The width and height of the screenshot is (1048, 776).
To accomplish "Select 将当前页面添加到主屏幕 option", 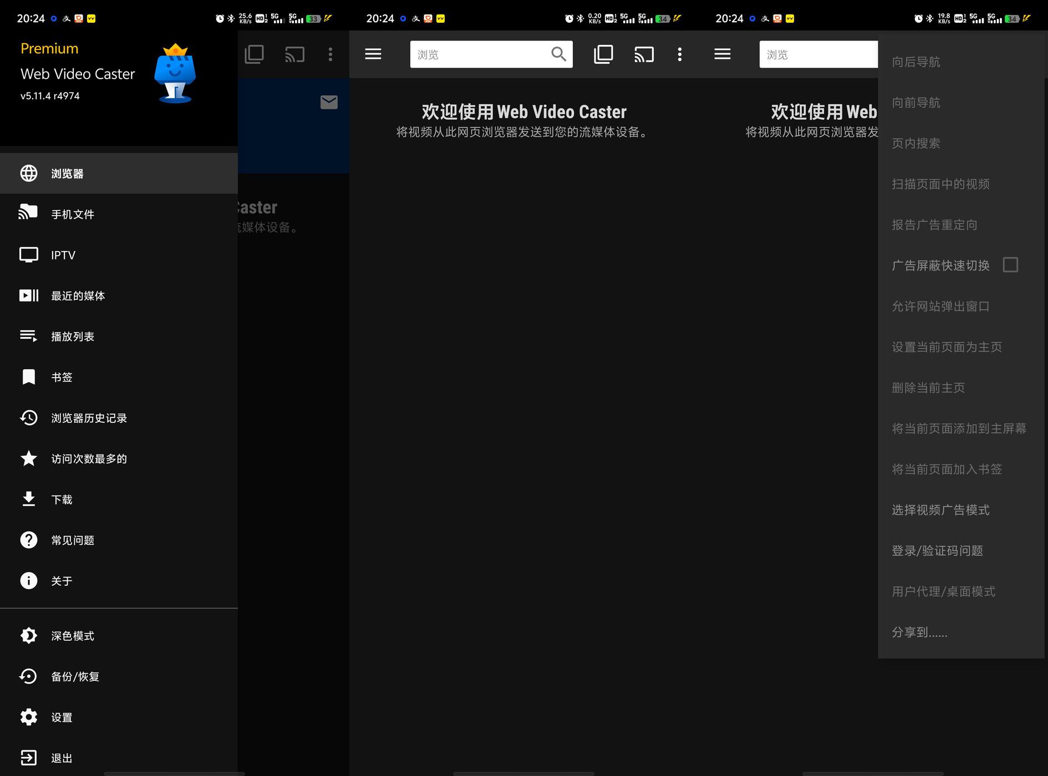I will pos(961,428).
